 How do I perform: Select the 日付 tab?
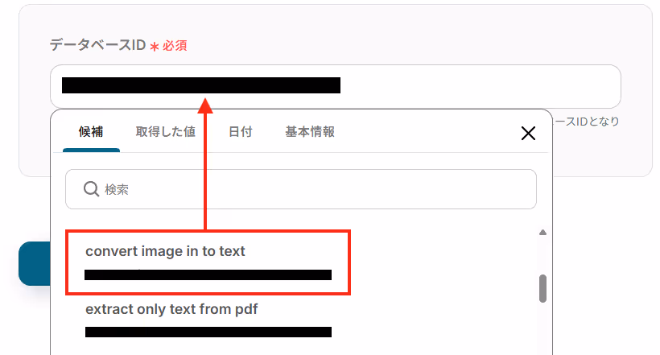coord(241,132)
